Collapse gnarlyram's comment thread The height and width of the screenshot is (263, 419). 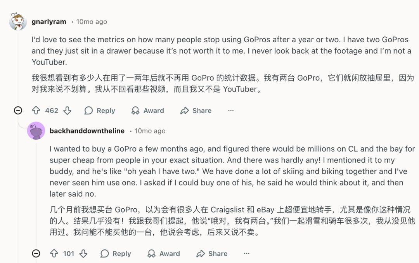click(x=18, y=111)
